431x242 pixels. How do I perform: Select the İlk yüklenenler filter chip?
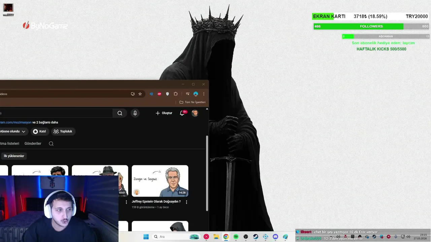coord(14,156)
